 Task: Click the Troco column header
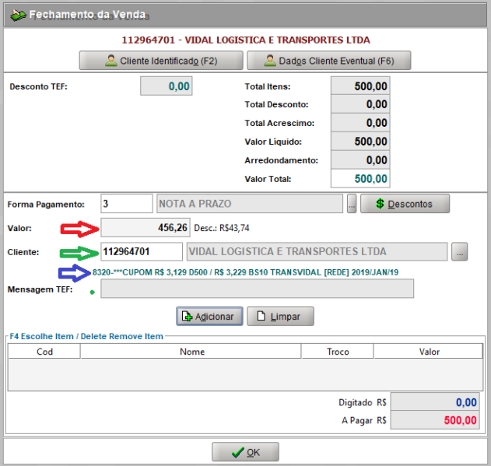338,352
